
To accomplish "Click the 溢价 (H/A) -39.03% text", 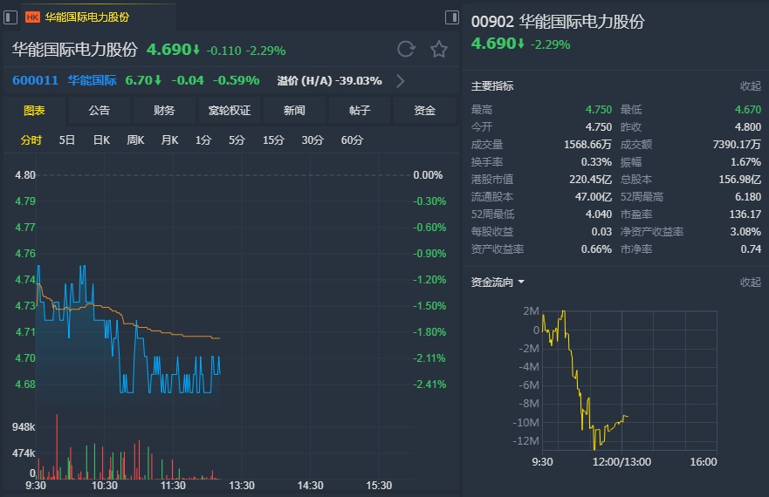I will click(x=330, y=81).
